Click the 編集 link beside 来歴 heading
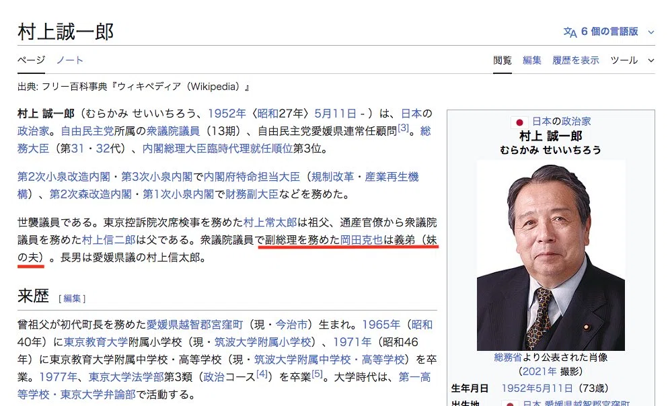This screenshot has height=406, width=668. point(72,298)
